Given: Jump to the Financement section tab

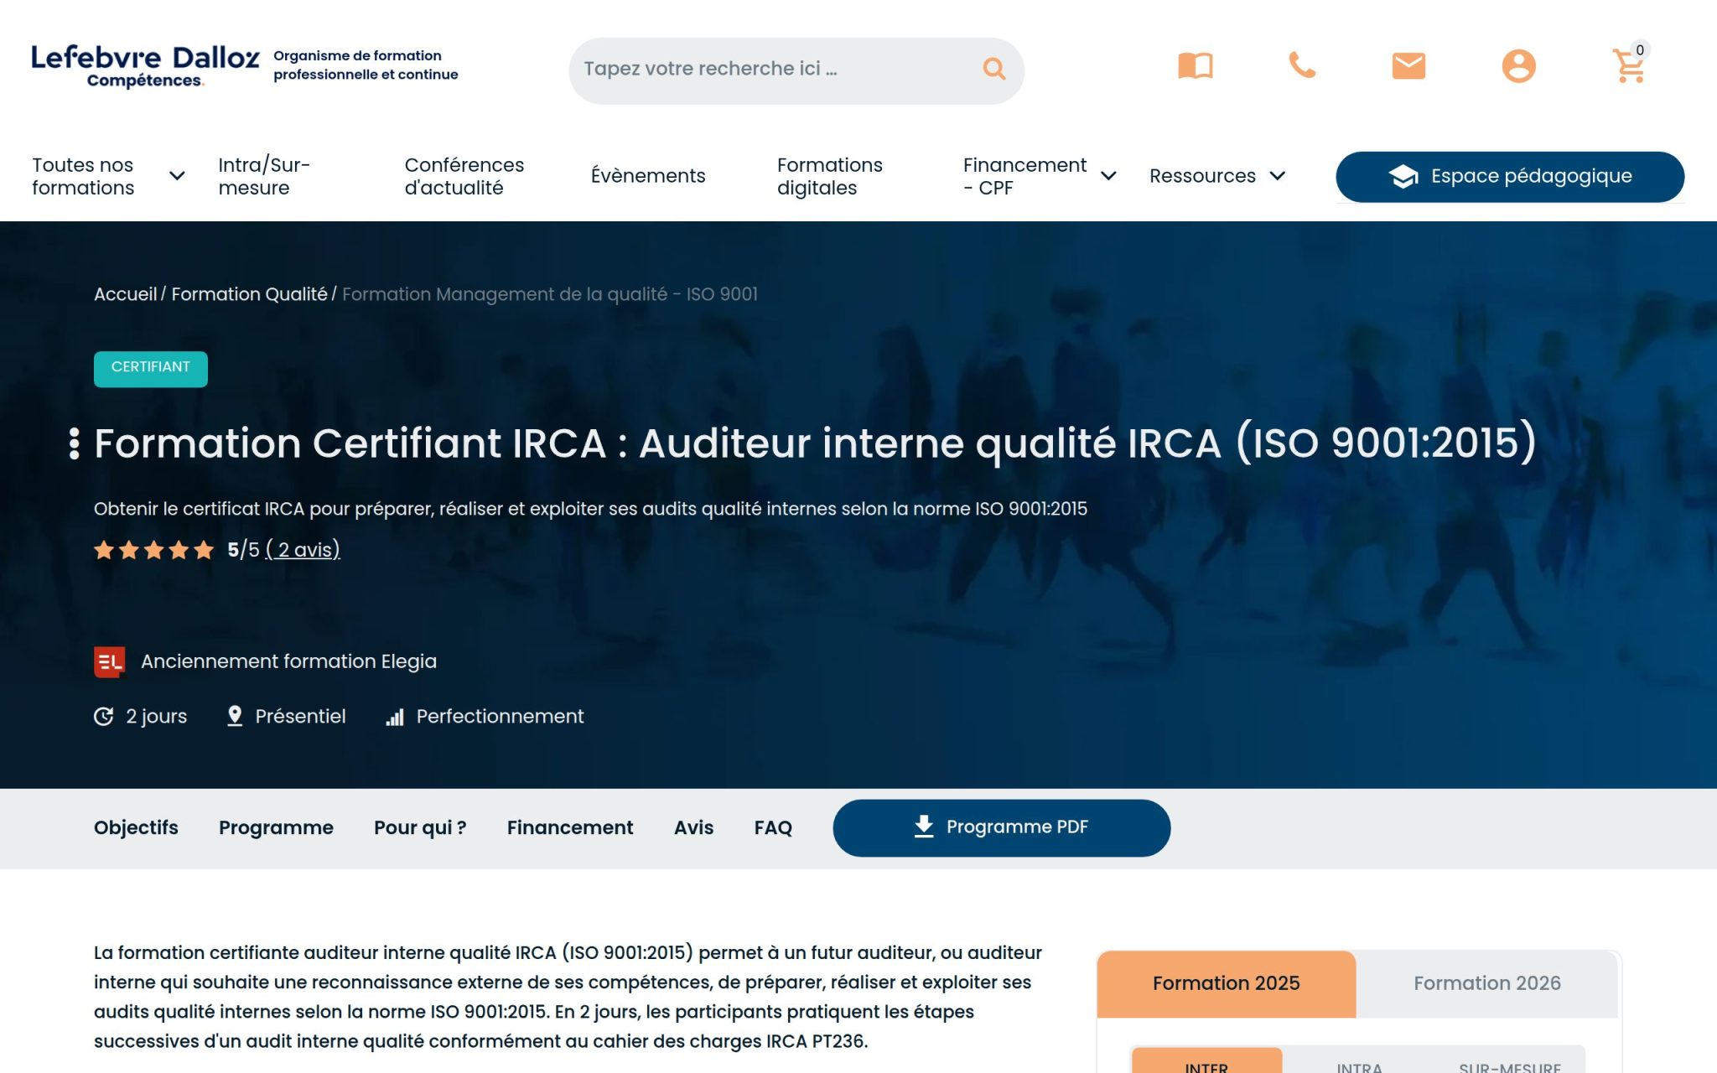Looking at the screenshot, I should tap(570, 827).
